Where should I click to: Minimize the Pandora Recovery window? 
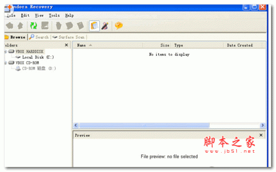tap(246, 7)
